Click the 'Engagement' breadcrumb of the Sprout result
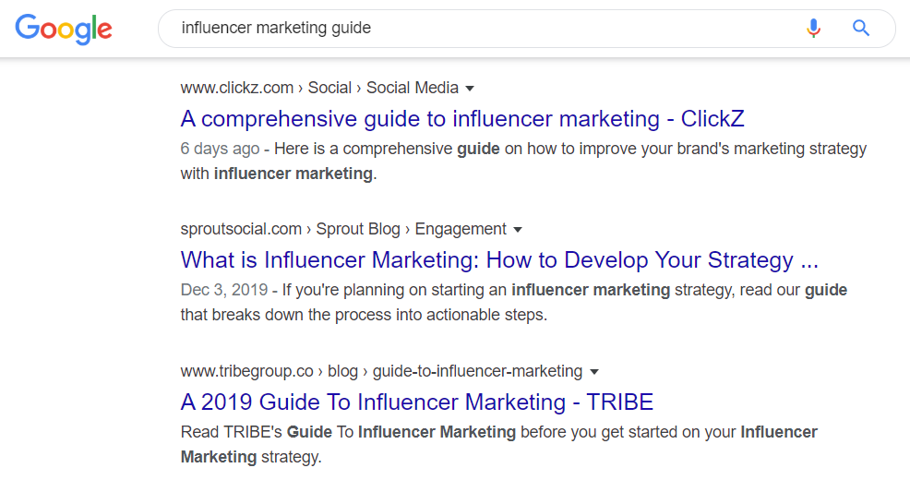Viewport: 910px width, 492px height. click(461, 229)
